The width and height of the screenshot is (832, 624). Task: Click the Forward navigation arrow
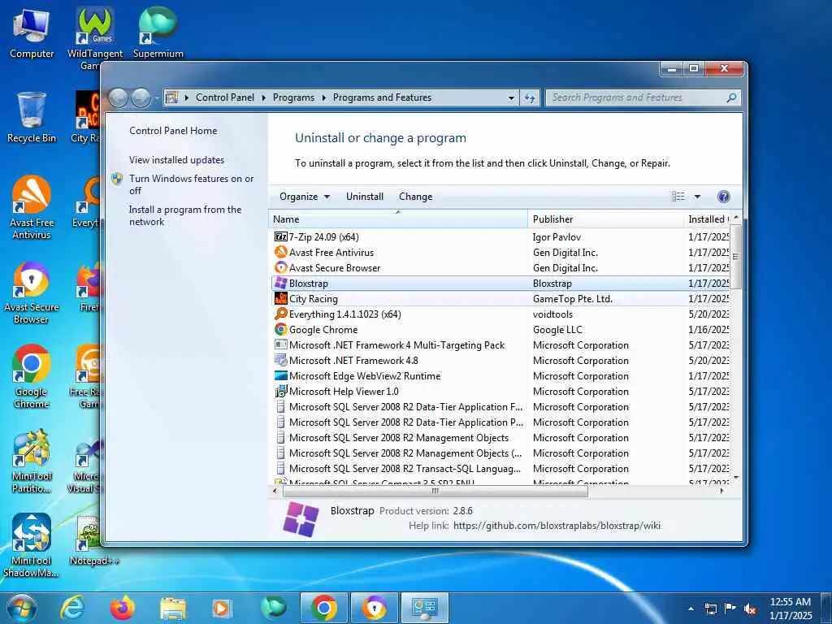[x=141, y=98]
